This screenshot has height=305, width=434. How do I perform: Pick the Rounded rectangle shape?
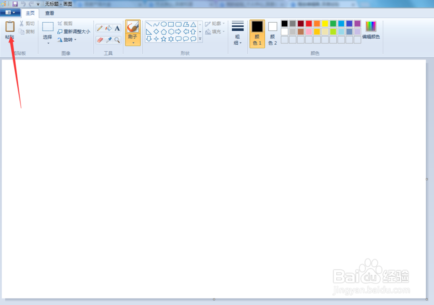(178, 24)
